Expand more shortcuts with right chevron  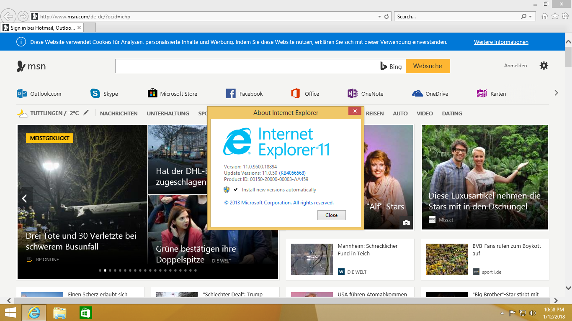click(x=556, y=93)
